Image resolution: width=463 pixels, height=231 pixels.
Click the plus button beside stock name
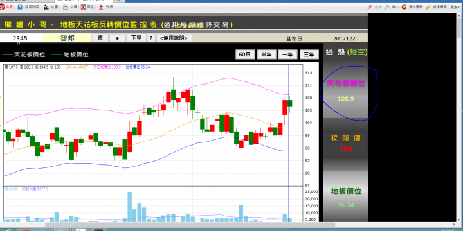(x=117, y=38)
